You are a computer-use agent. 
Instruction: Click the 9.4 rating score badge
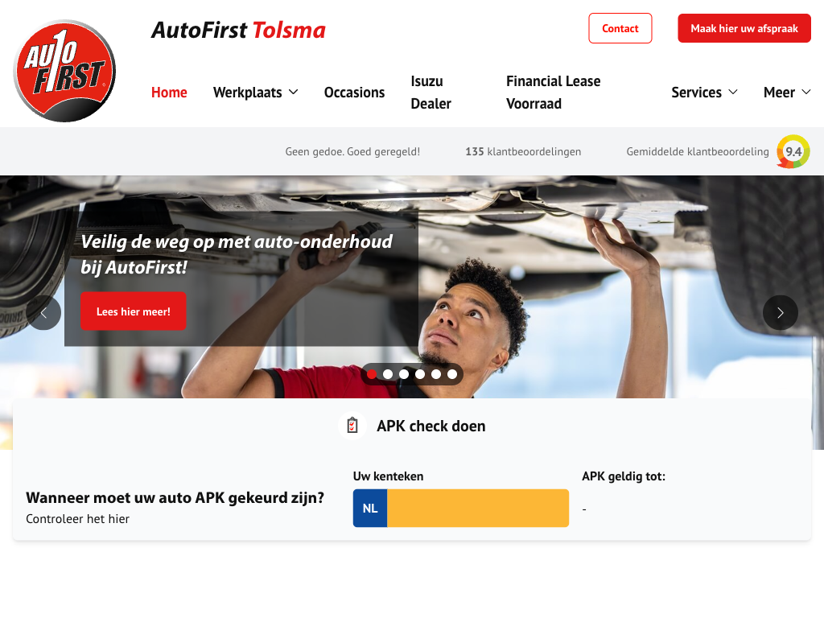[x=793, y=152]
